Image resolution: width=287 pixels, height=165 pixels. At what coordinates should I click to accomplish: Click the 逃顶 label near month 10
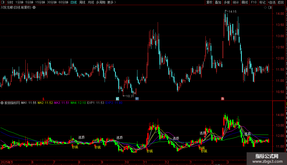point(120,138)
